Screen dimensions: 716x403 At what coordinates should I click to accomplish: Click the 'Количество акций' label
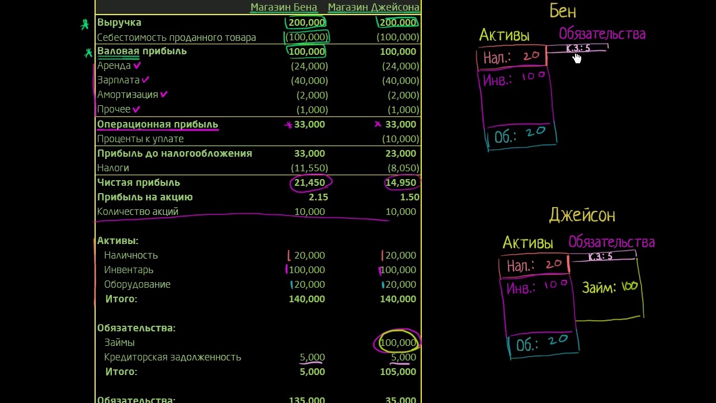click(138, 212)
